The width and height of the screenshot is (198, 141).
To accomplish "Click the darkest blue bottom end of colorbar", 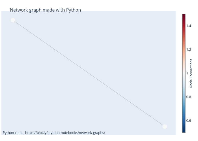I will (x=184, y=131).
